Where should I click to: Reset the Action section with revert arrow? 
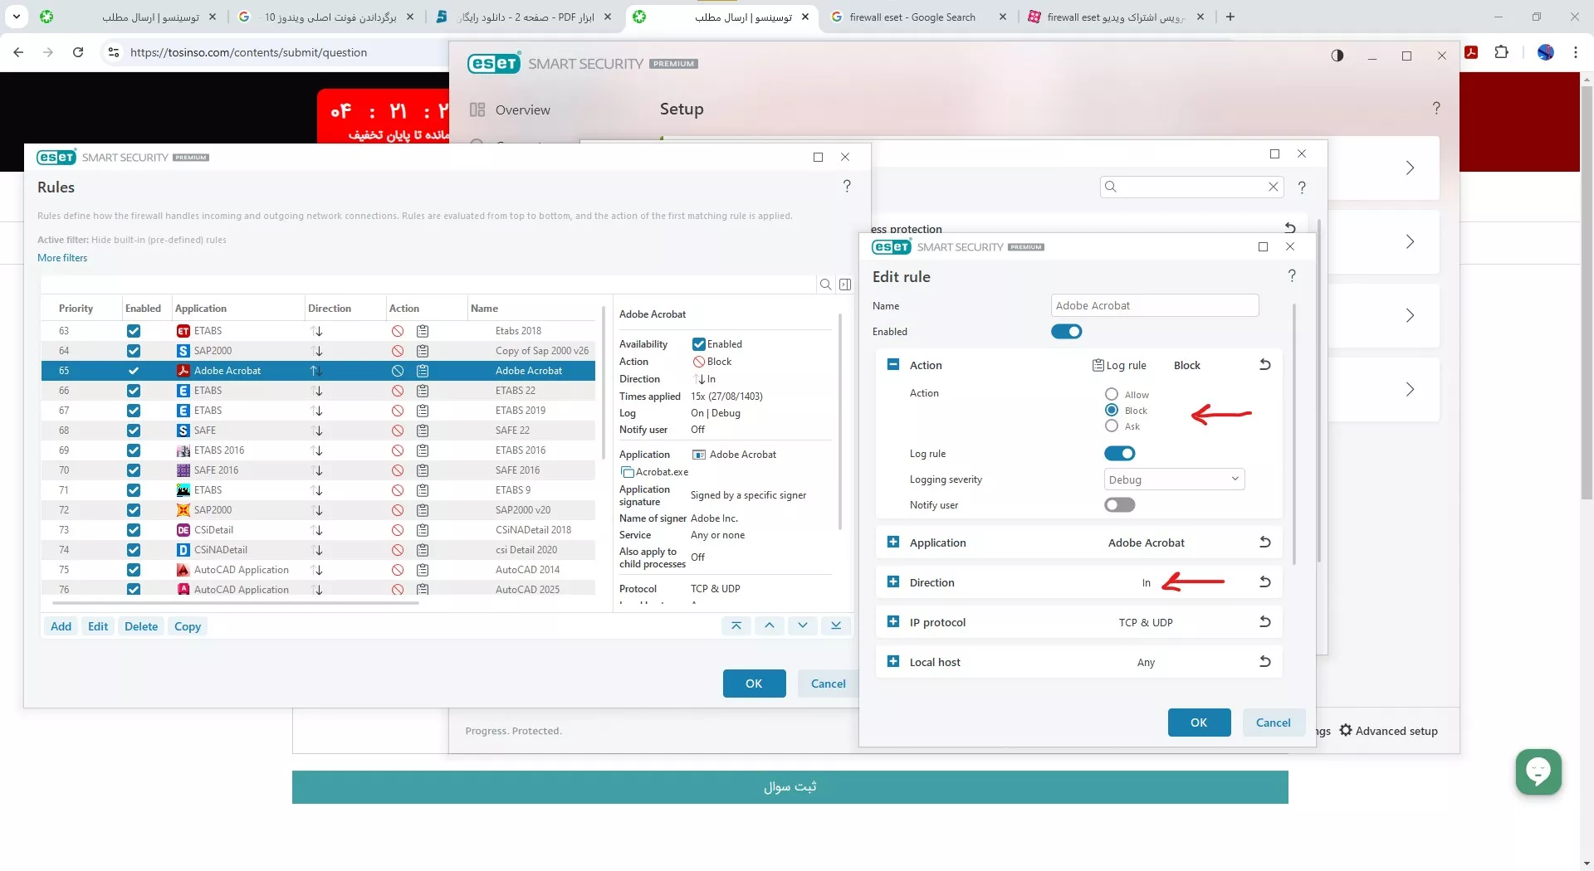click(1265, 365)
